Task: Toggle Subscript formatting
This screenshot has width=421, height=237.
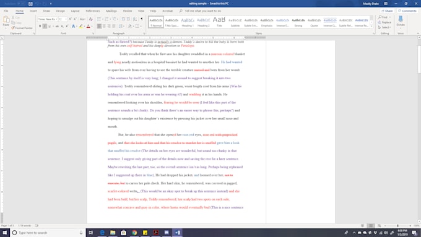Action: (x=62, y=26)
